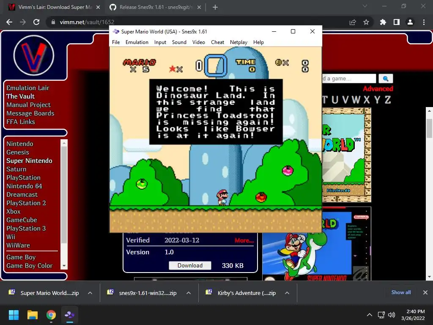
Task: Select Nintendo 64 console link
Action: tap(24, 186)
